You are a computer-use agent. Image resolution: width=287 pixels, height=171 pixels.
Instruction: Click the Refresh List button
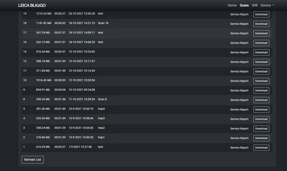point(33,160)
